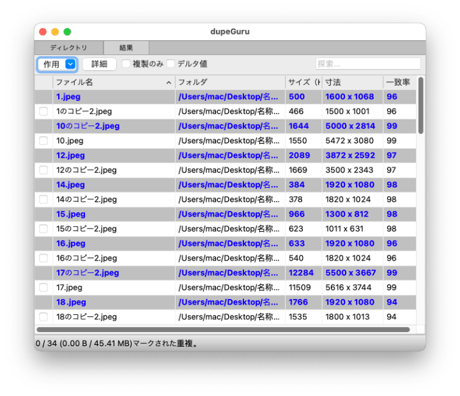Mark 12のコピー2.jpeg as duplicate

click(43, 170)
